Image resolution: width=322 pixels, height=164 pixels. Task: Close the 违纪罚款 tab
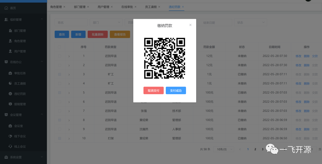pyautogui.click(x=183, y=7)
